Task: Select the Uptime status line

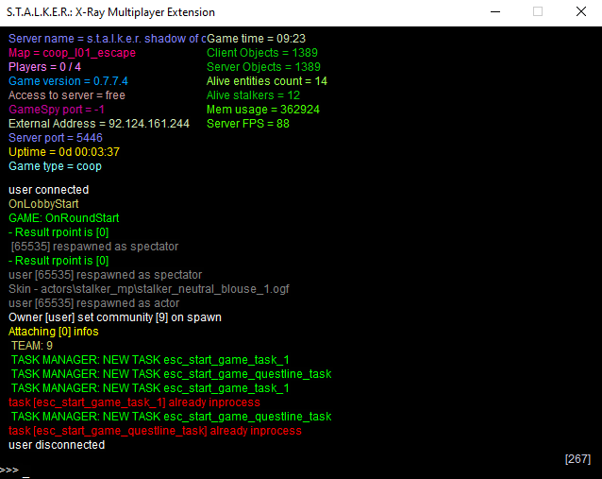Action: pos(64,152)
